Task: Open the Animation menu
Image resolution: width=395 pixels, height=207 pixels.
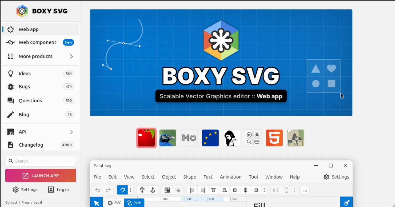Action: (230, 177)
